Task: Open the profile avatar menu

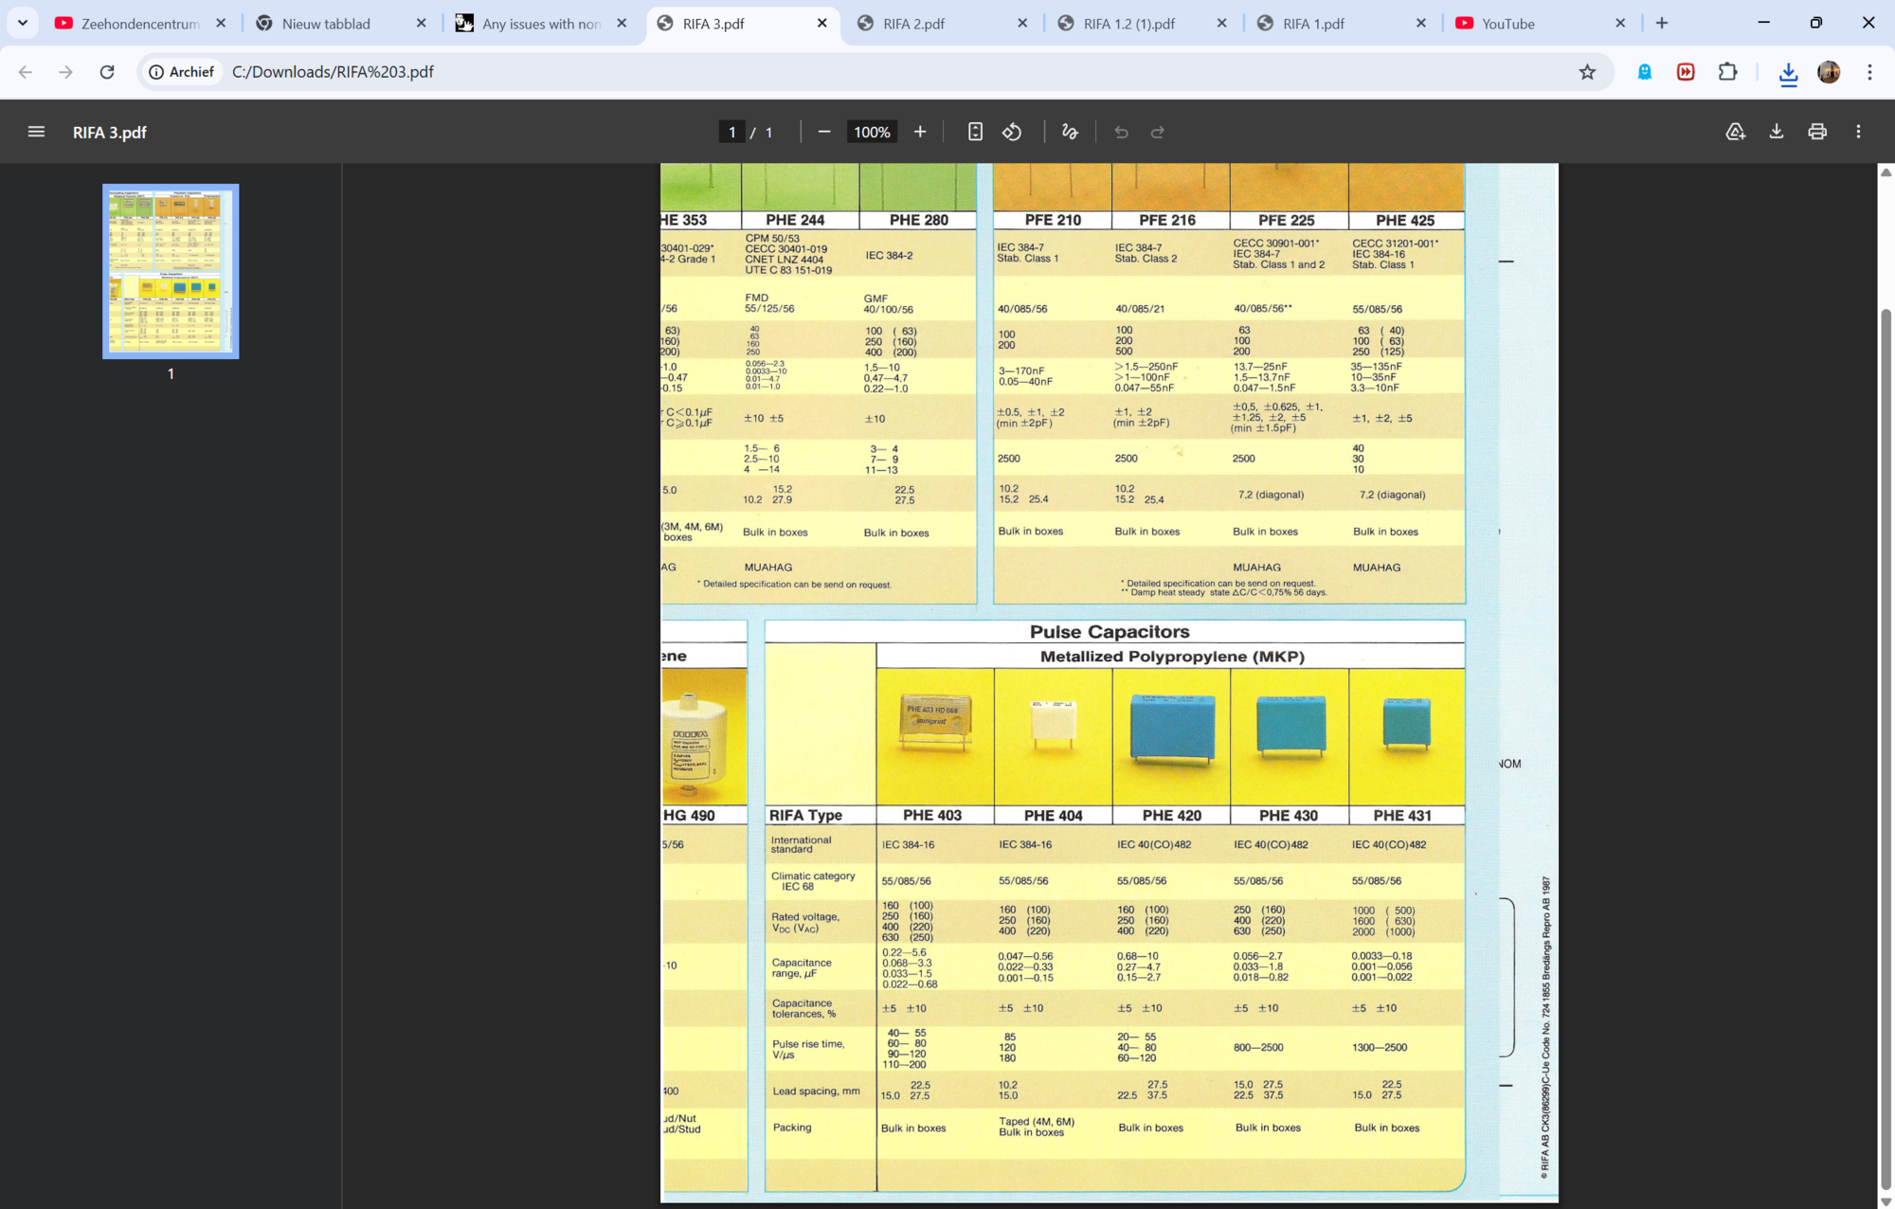Action: click(1829, 72)
